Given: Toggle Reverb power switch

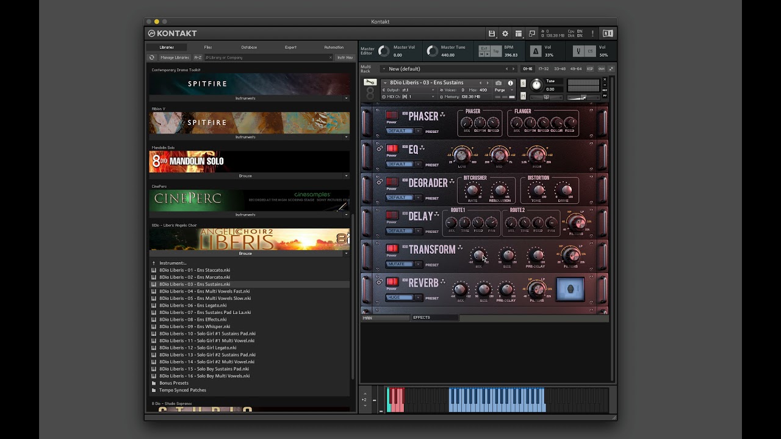Looking at the screenshot, I should click(392, 282).
